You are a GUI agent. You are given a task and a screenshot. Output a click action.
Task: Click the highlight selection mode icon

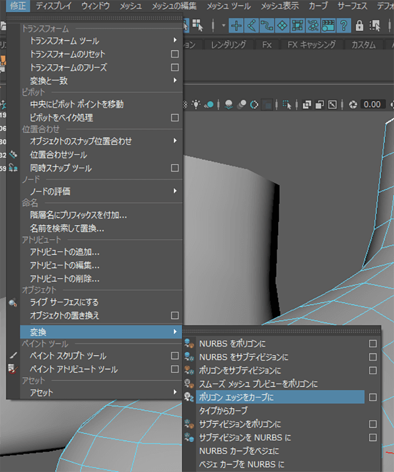click(x=375, y=26)
